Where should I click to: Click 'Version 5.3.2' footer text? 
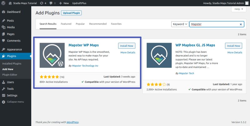(x=239, y=122)
